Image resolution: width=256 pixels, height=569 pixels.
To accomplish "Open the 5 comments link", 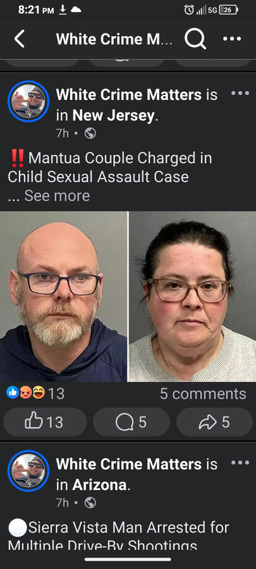I will click(203, 394).
